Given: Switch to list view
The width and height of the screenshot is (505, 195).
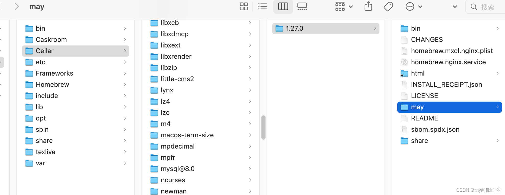Looking at the screenshot, I should [x=263, y=7].
